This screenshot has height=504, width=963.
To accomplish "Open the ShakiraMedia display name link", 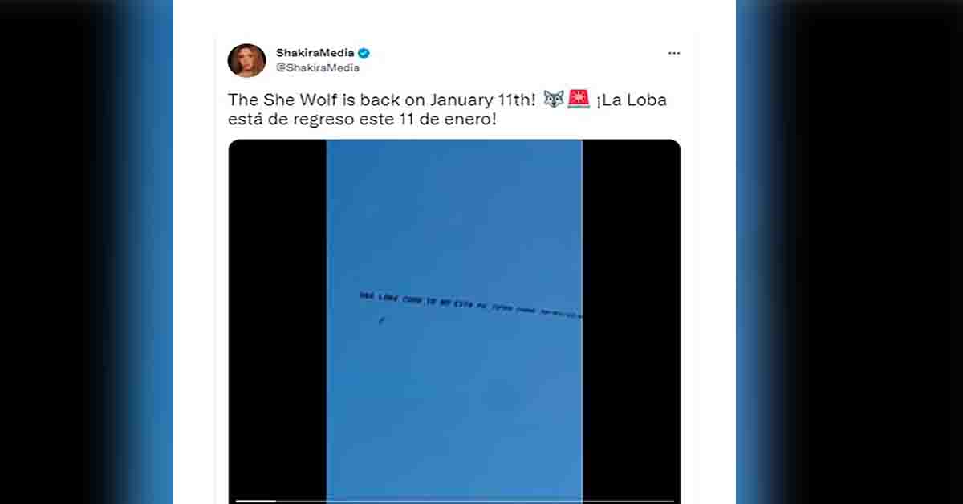I will point(315,53).
